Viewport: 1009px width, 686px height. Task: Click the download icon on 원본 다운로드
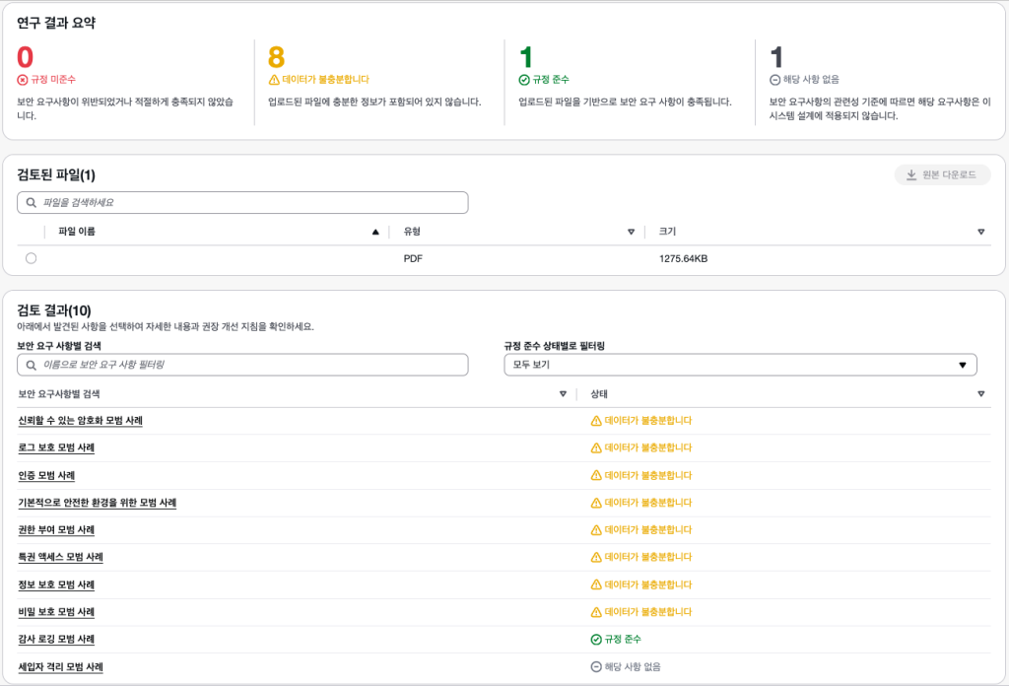point(911,175)
